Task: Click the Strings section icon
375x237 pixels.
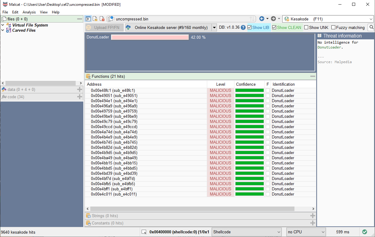Action: tap(88, 216)
